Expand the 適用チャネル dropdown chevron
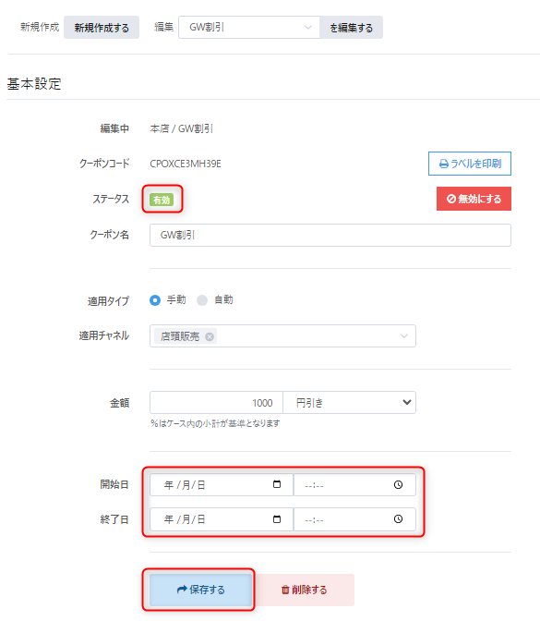The height and width of the screenshot is (621, 540). click(x=404, y=336)
